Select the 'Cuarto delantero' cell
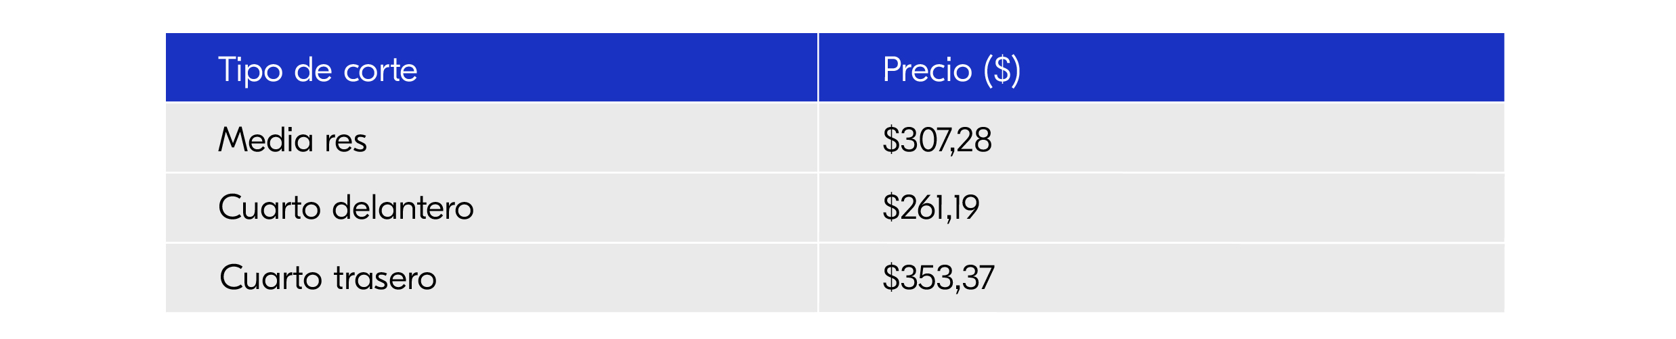 (345, 207)
